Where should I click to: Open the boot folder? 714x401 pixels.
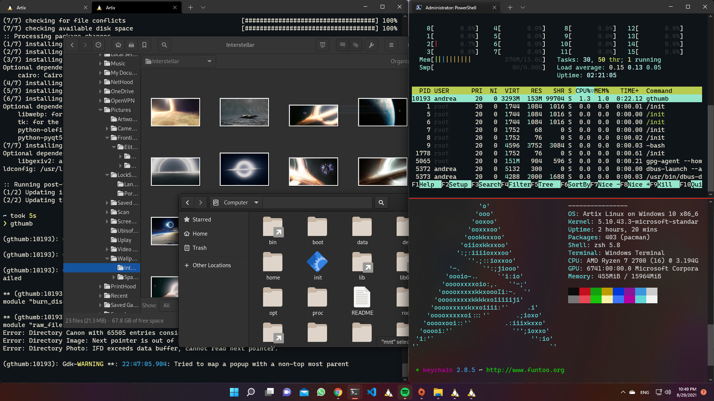[x=318, y=231]
